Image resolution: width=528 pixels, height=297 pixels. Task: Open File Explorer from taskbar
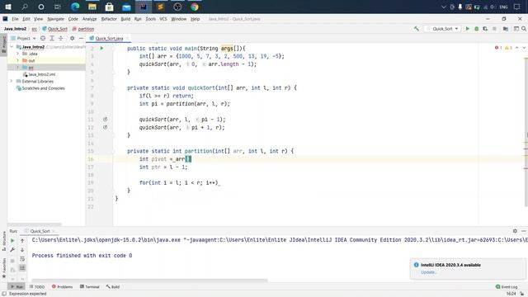(92, 7)
